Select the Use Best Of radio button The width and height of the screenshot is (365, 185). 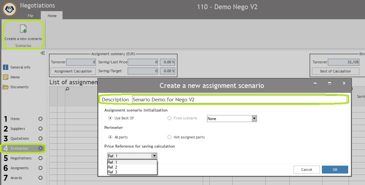point(110,118)
